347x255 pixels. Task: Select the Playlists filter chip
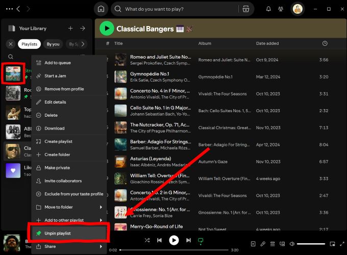pyautogui.click(x=30, y=44)
